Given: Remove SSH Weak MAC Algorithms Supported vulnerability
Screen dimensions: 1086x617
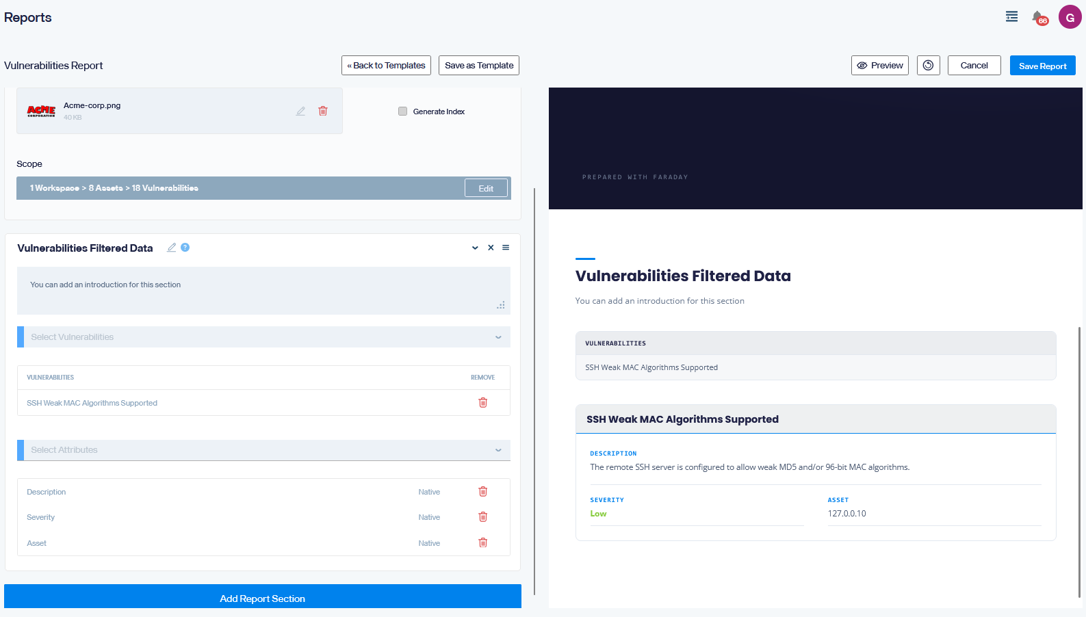Looking at the screenshot, I should (483, 402).
